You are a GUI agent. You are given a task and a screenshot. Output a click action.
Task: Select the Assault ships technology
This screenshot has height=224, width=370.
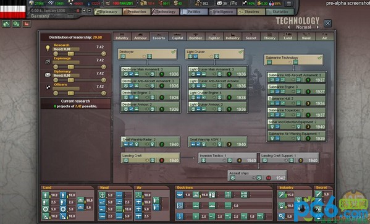258,176
